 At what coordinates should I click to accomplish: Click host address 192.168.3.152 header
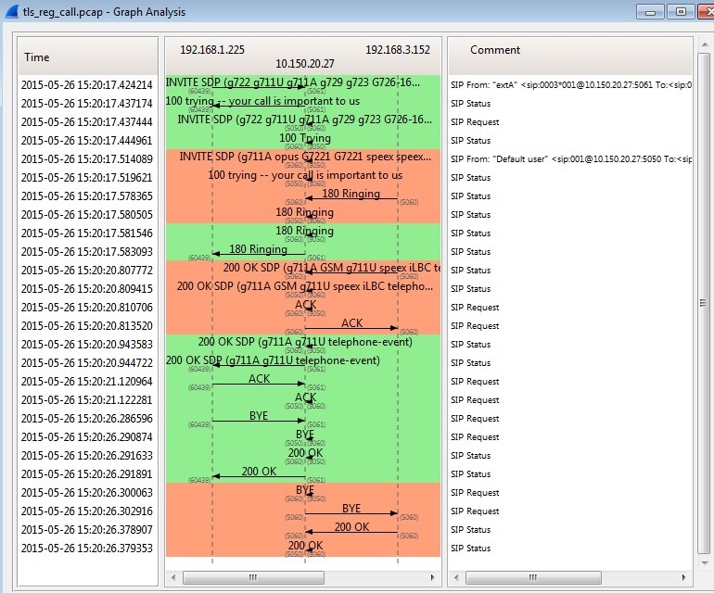tap(398, 50)
